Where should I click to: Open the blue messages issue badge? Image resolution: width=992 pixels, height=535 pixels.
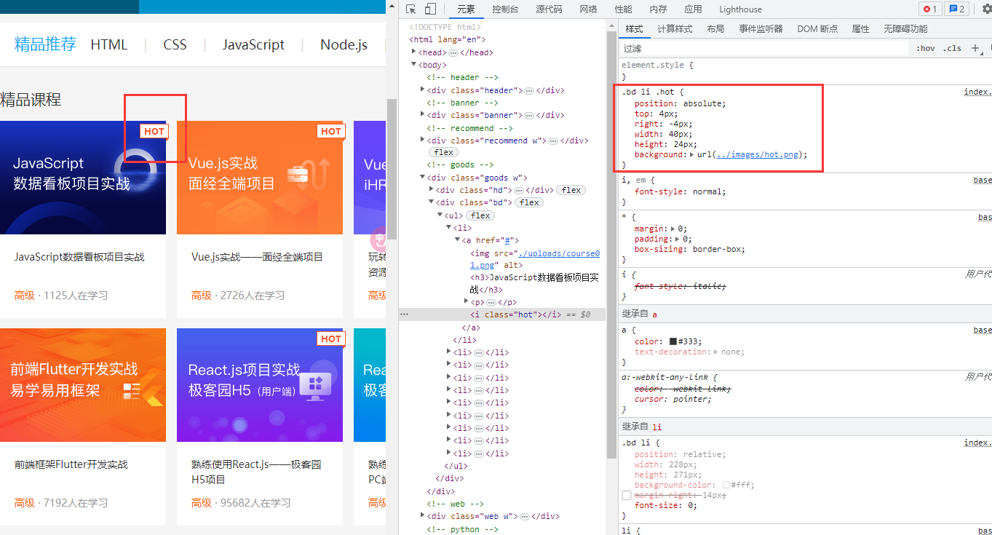point(956,9)
